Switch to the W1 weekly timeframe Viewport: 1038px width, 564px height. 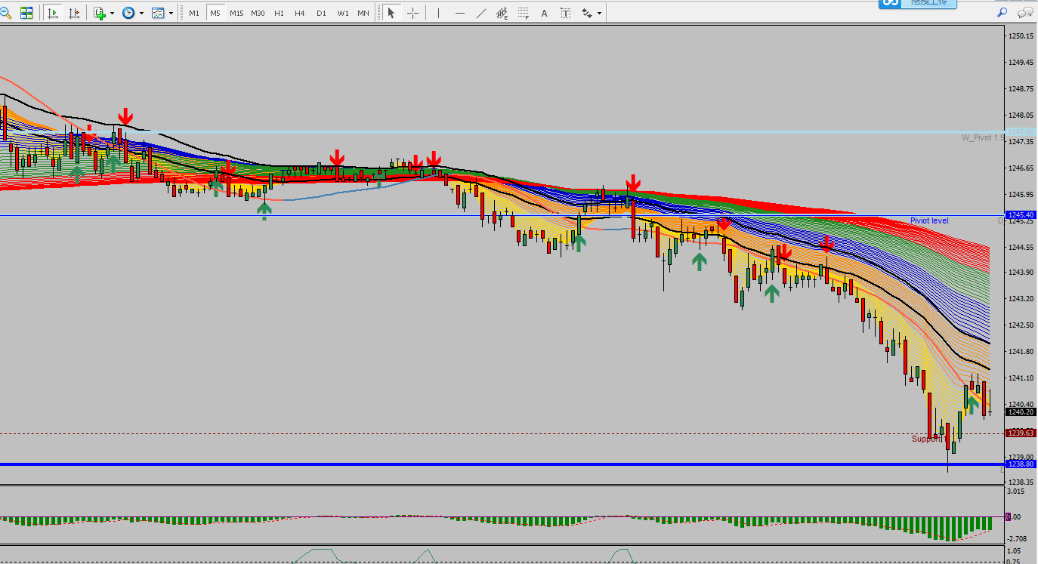pyautogui.click(x=342, y=13)
